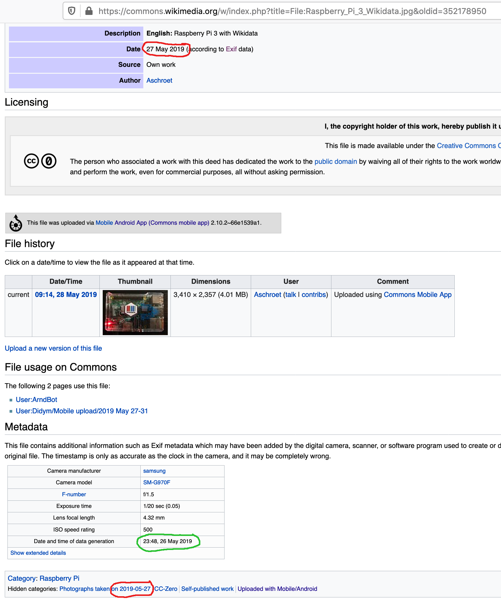Click the Licensing heading

click(27, 102)
